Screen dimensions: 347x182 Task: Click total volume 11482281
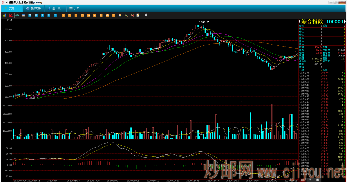click(x=317, y=58)
